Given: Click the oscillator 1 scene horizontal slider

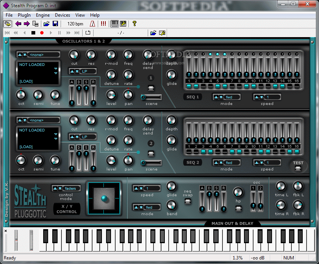Looking at the screenshot, I should (152, 97).
